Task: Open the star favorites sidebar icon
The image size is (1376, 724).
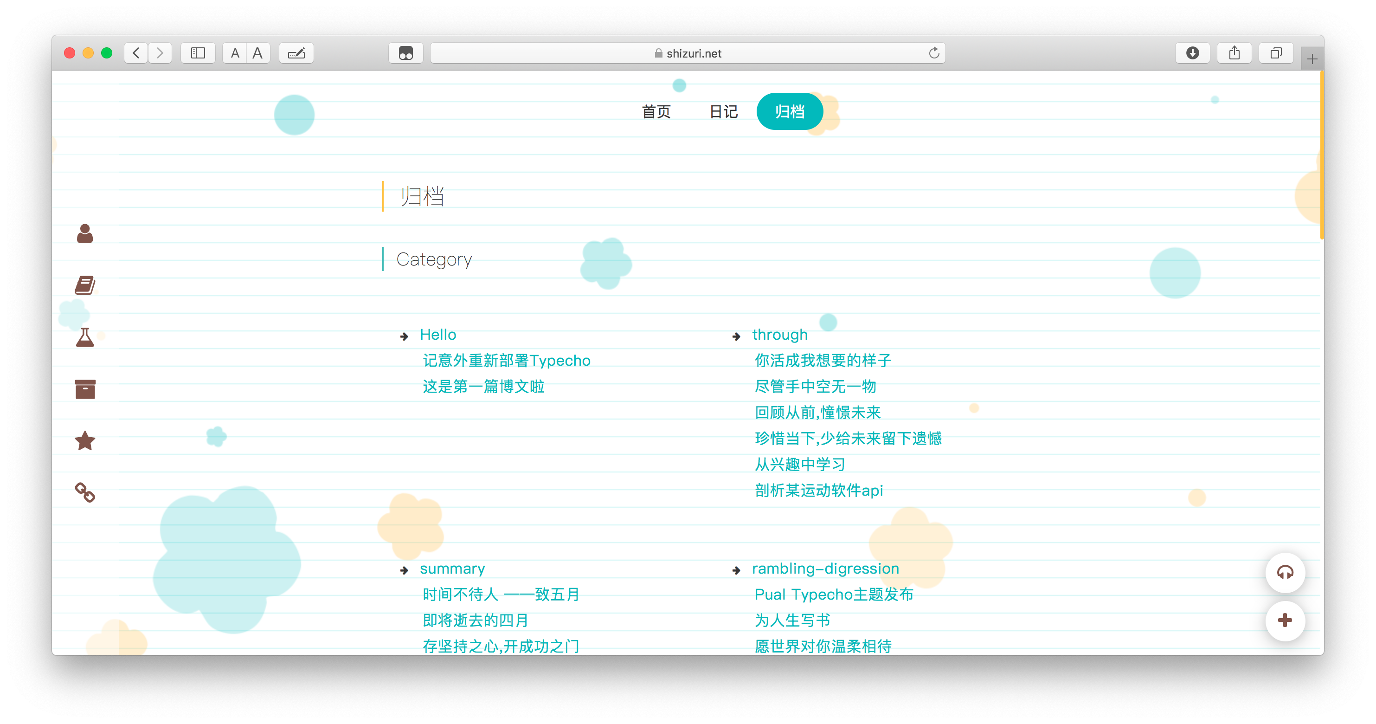Action: click(85, 441)
